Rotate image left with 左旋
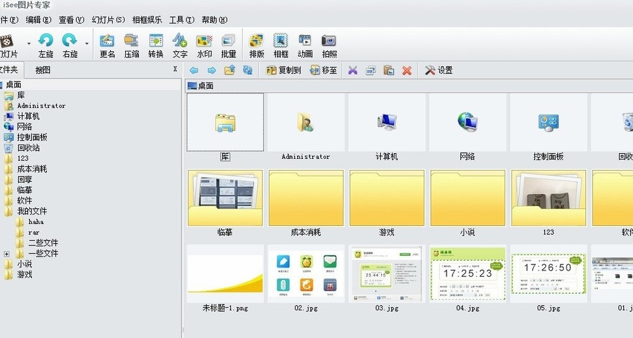The width and height of the screenshot is (633, 338). click(x=46, y=46)
